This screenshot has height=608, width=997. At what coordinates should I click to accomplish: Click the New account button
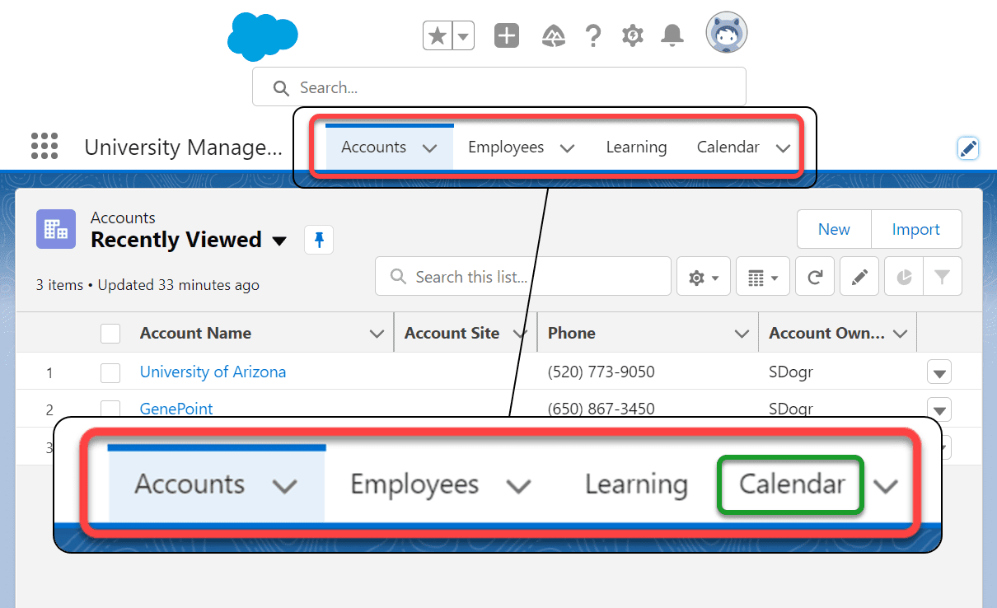pos(834,229)
